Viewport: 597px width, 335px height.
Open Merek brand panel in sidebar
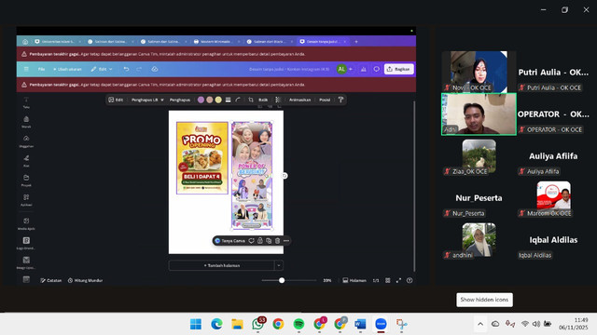[x=26, y=122]
